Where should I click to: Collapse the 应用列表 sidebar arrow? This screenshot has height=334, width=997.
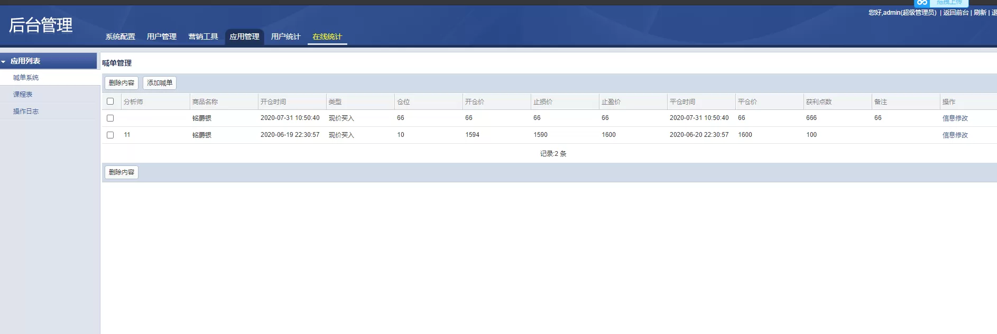[x=4, y=62]
